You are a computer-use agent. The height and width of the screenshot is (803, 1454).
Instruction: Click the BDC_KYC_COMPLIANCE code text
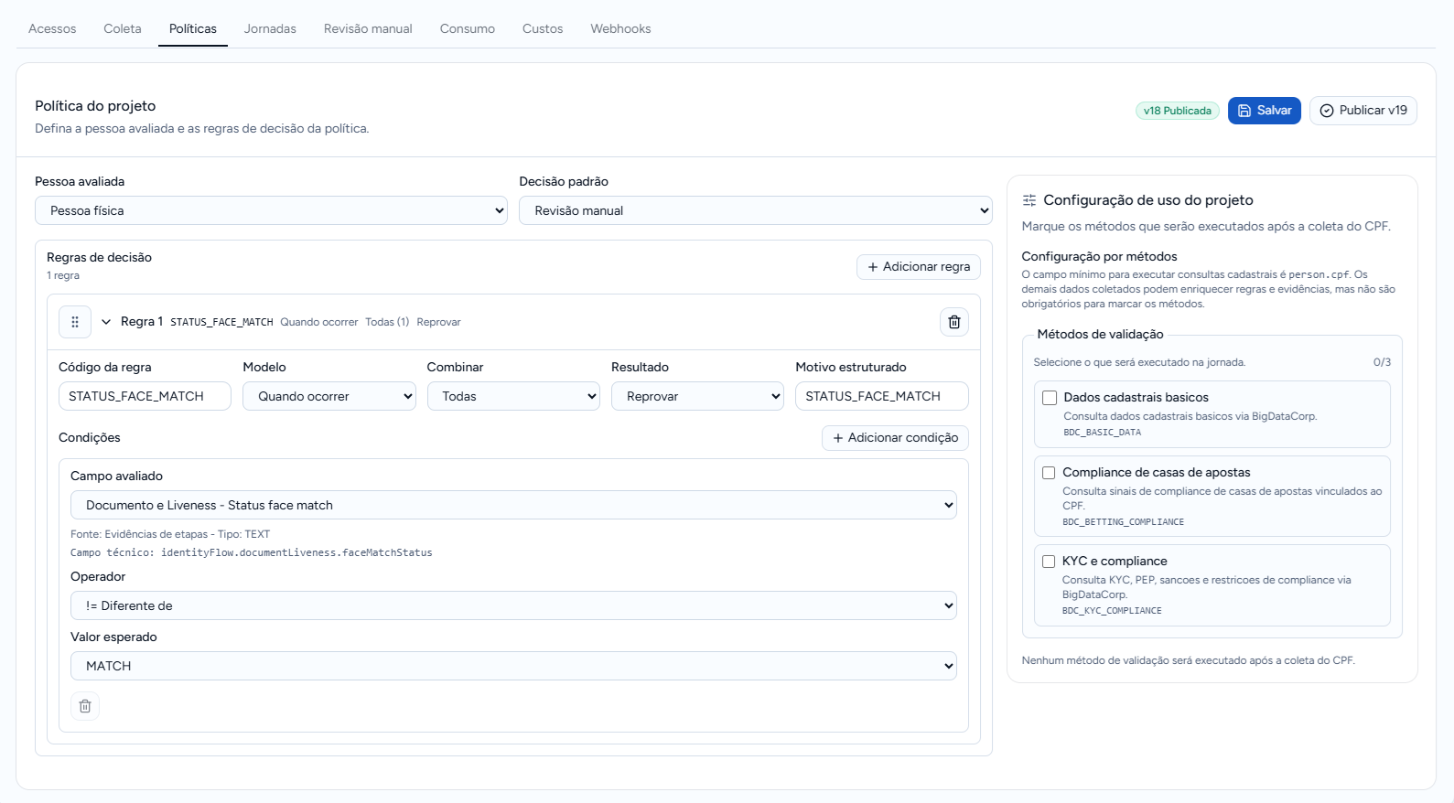pyautogui.click(x=1112, y=611)
